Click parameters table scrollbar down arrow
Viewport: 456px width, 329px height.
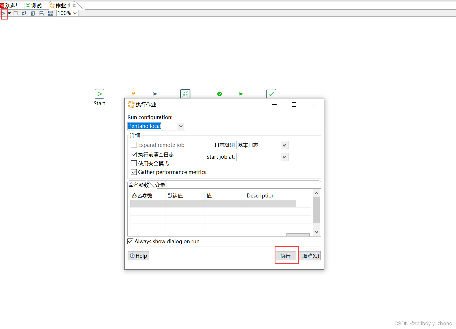[317, 232]
